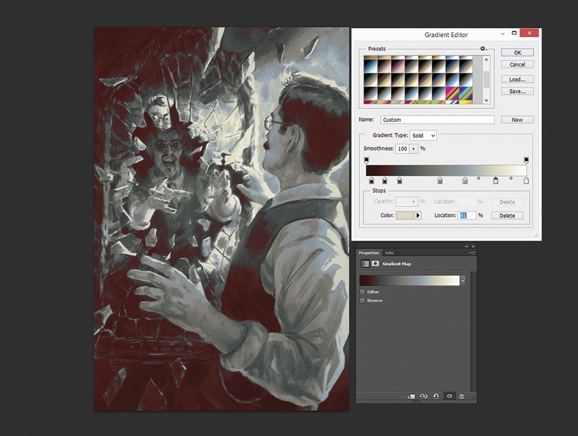
Task: Enable the Reverse checkbox
Action: 362,300
